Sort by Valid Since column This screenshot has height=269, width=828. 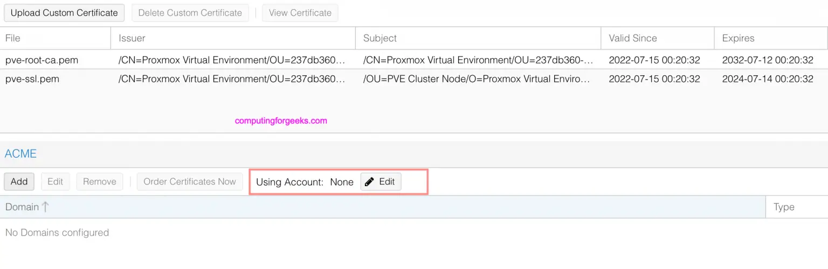coord(633,38)
